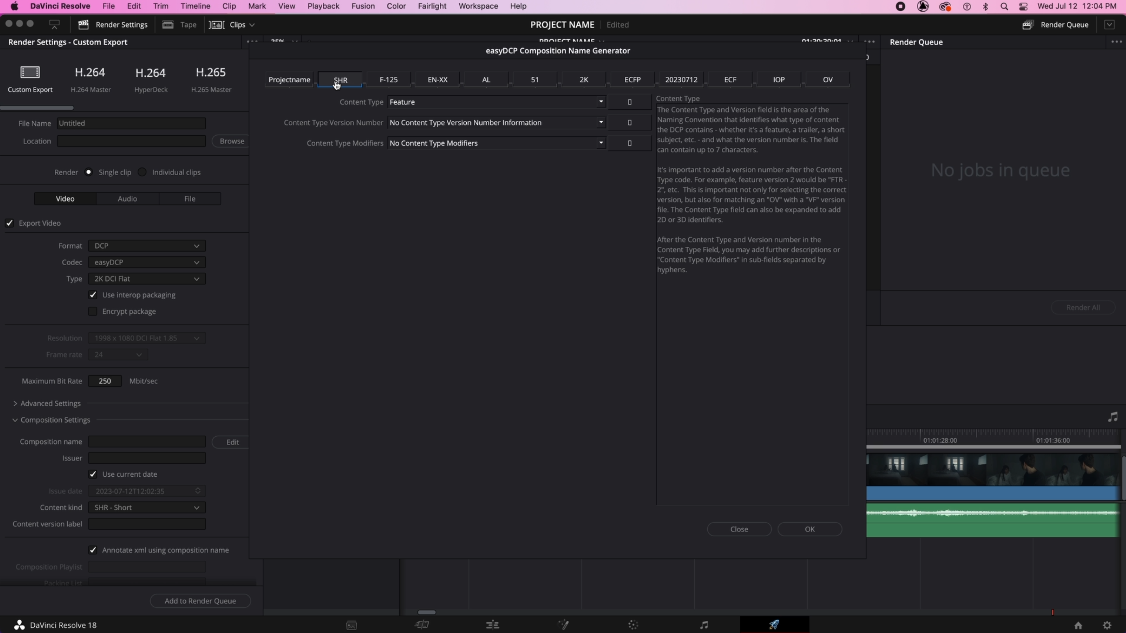Switch to the Audio tab
The width and height of the screenshot is (1126, 633).
[127, 199]
